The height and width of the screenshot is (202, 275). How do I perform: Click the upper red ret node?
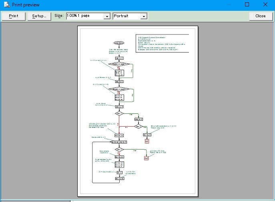coord(147,141)
